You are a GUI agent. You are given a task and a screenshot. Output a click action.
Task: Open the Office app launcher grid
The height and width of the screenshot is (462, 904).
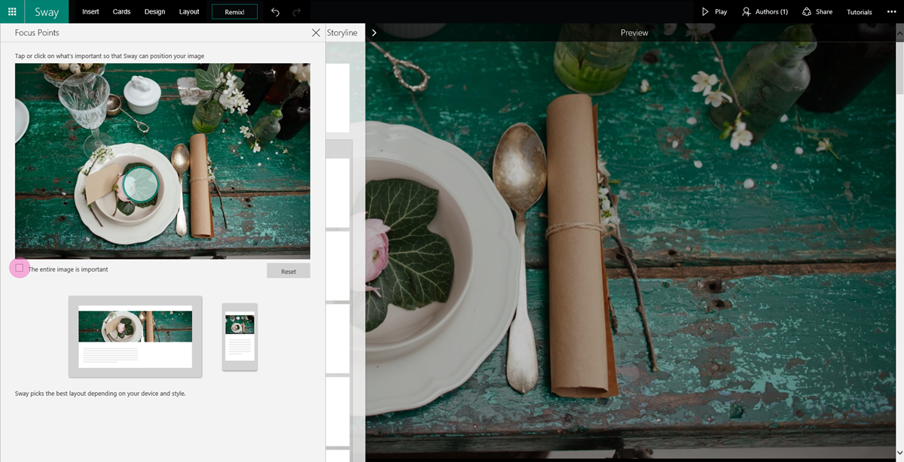click(x=11, y=11)
